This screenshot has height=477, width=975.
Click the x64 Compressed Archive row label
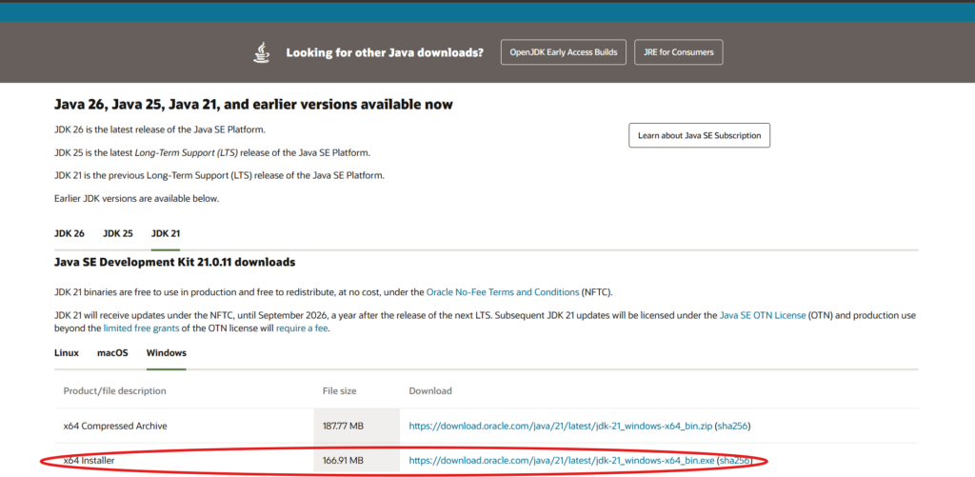coord(115,426)
